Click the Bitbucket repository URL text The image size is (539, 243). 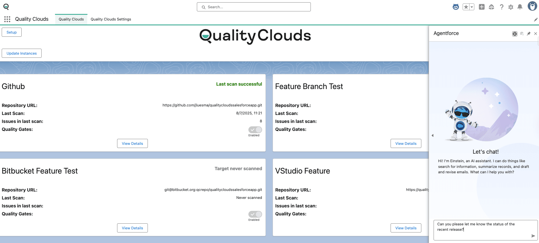pos(213,190)
